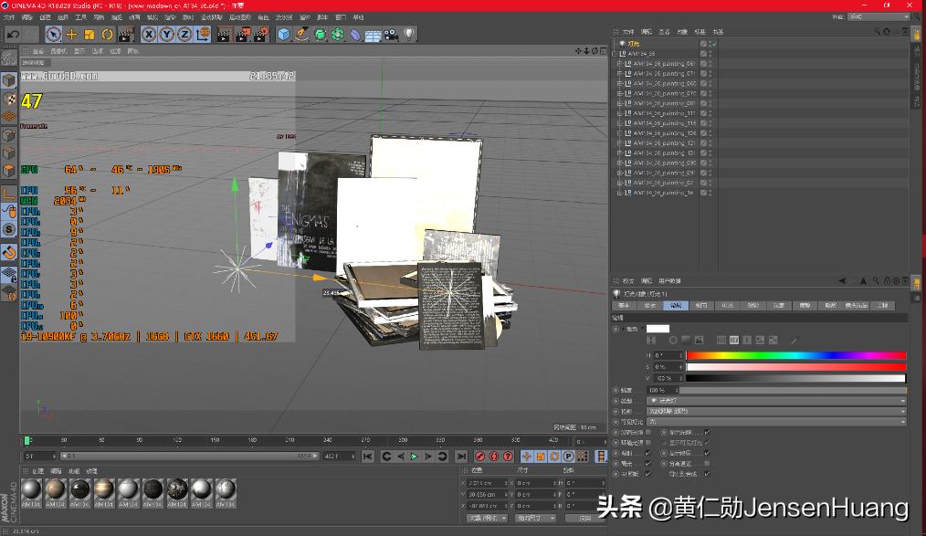Open the shadow type dropdown
Image resolution: width=926 pixels, height=536 pixels.
776,411
